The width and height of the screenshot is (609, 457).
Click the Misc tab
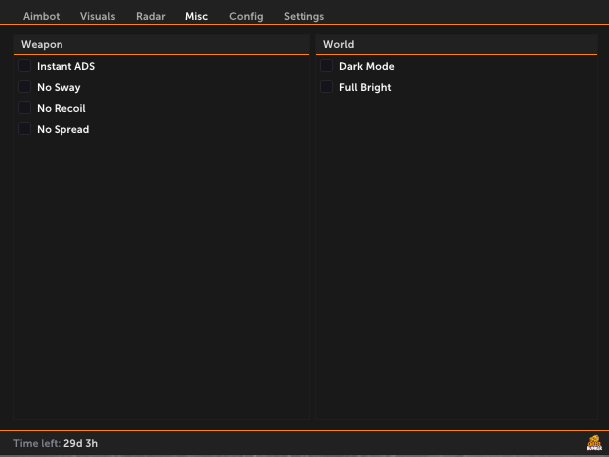tap(197, 16)
